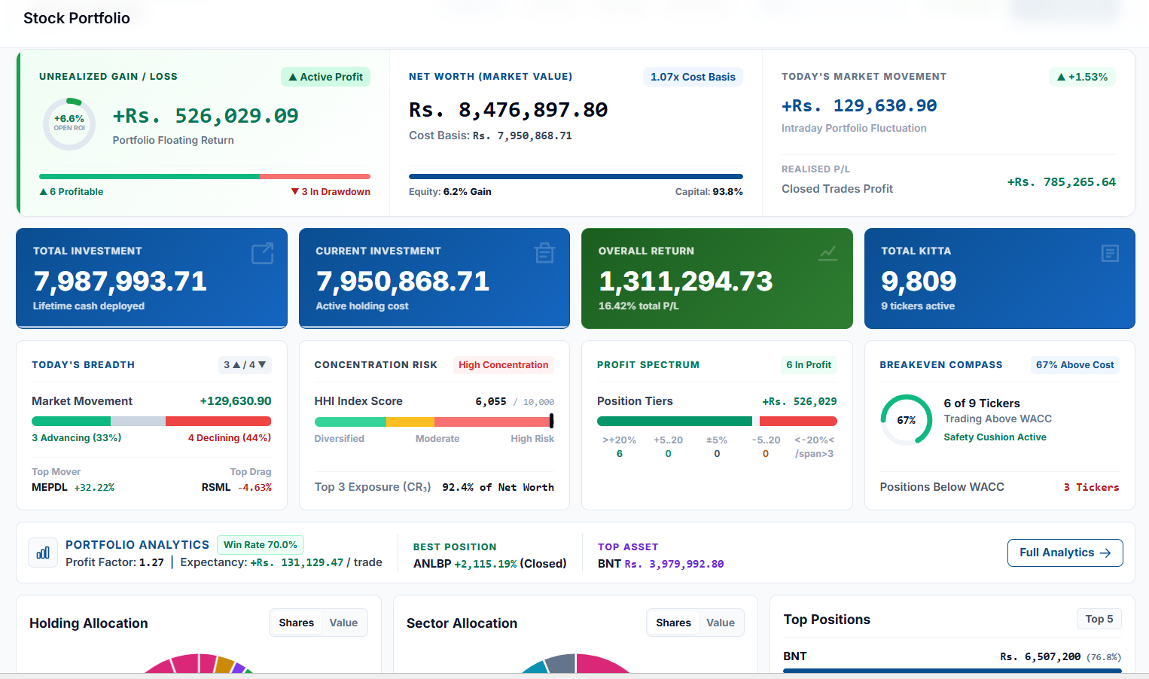Switch Holding Allocation to Shares view
This screenshot has height=679, width=1149.
pyautogui.click(x=296, y=623)
